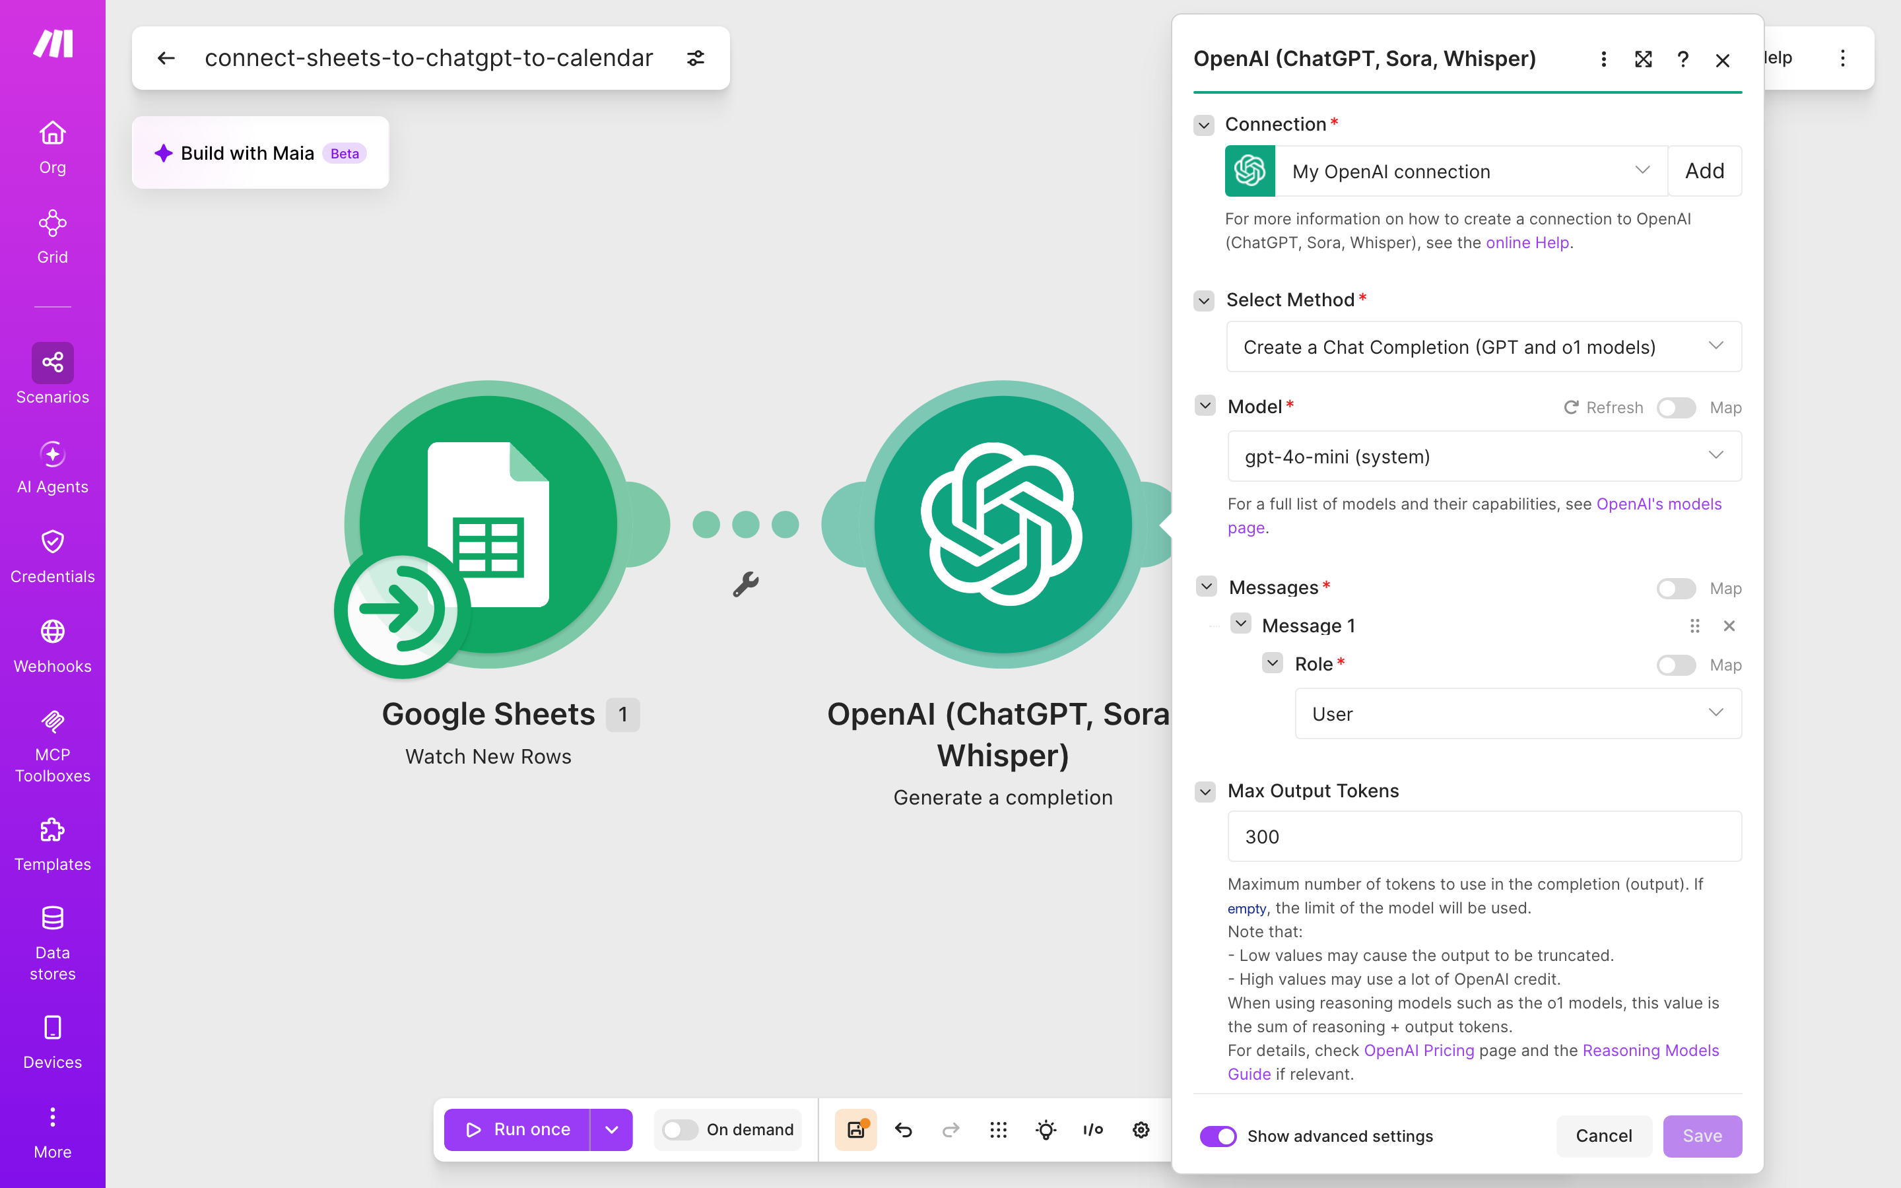
Task: Click the auto-align grid dots icon
Action: [999, 1130]
